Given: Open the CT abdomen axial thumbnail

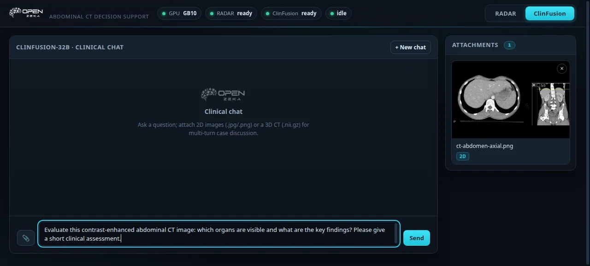Looking at the screenshot, I should point(511,100).
